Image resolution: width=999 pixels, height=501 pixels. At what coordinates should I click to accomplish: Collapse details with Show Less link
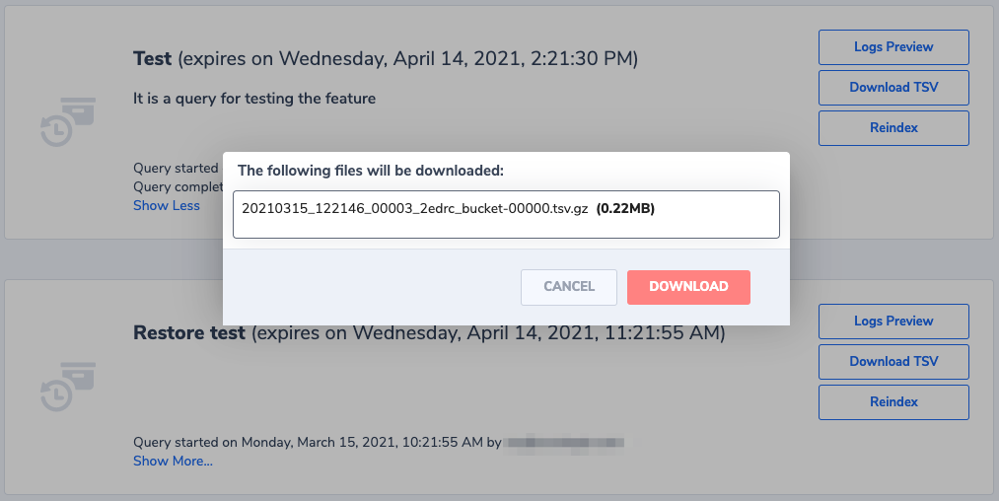167,205
